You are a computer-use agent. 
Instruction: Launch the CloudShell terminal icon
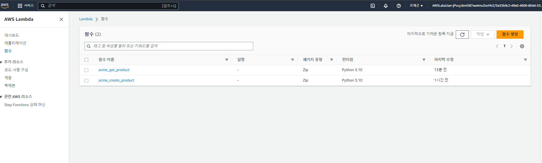tap(373, 6)
